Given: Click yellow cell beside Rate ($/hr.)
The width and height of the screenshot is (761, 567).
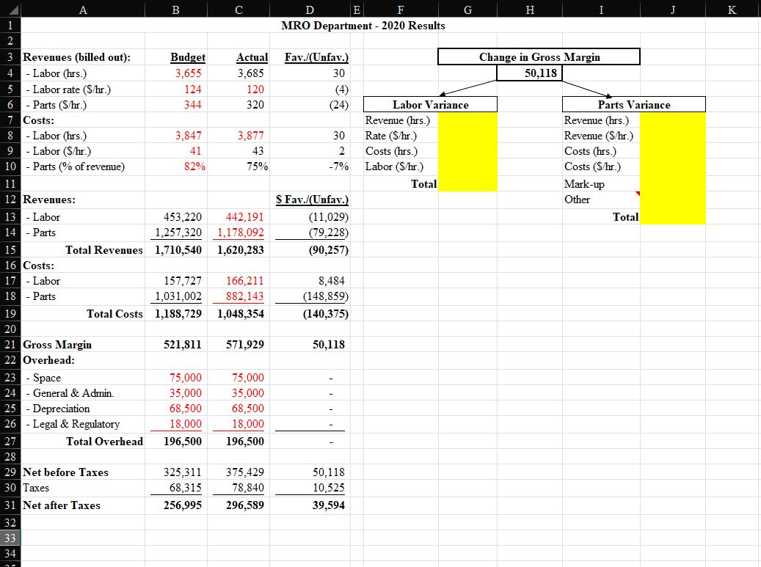Looking at the screenshot, I should (x=468, y=136).
